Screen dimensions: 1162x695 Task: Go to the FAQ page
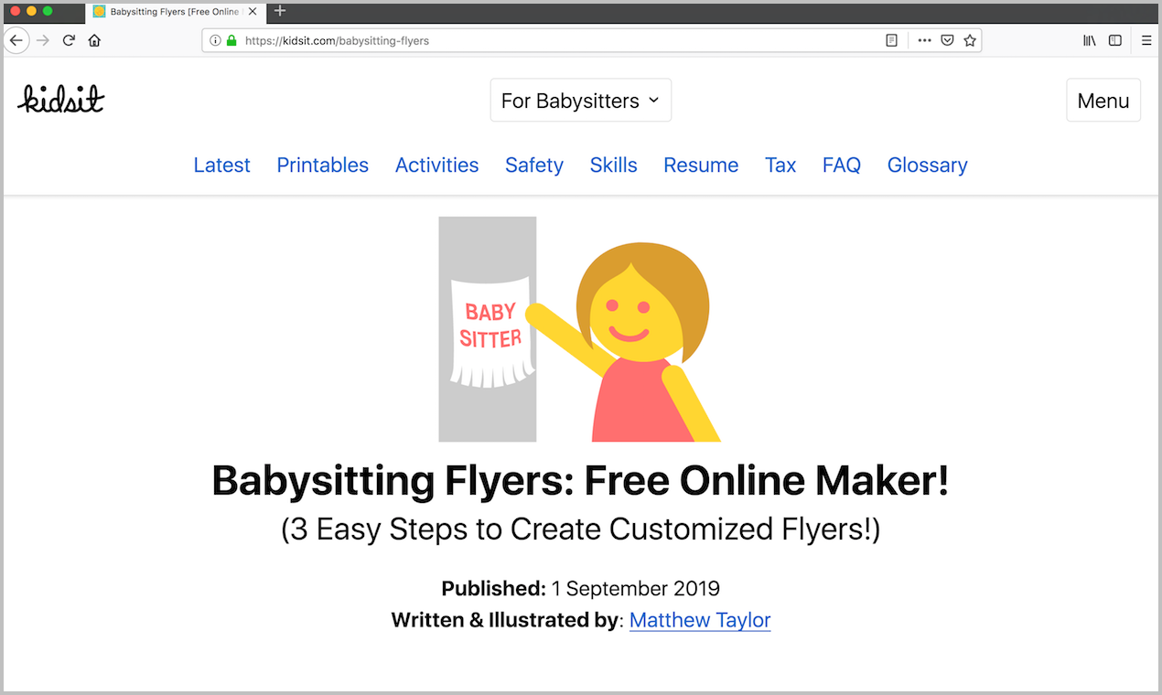click(x=841, y=165)
